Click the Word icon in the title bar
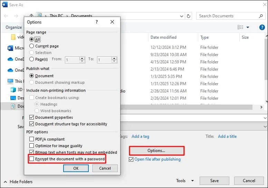The height and width of the screenshot is (188, 268). pos(4,5)
